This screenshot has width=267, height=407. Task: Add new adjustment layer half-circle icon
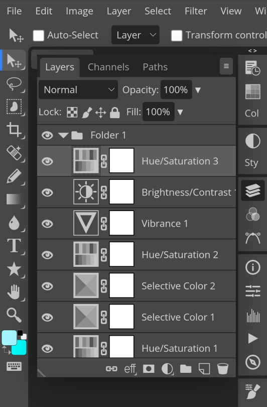pos(167,369)
